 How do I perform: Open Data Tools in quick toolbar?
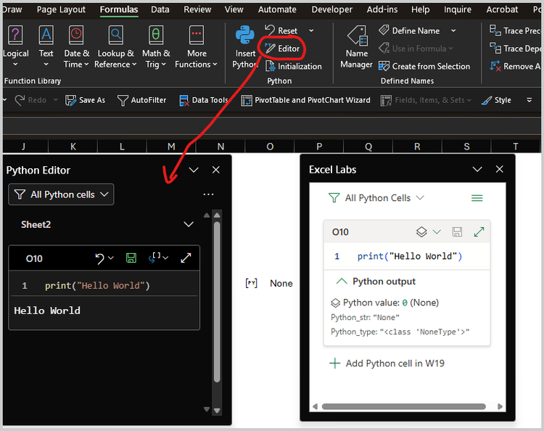tap(204, 100)
